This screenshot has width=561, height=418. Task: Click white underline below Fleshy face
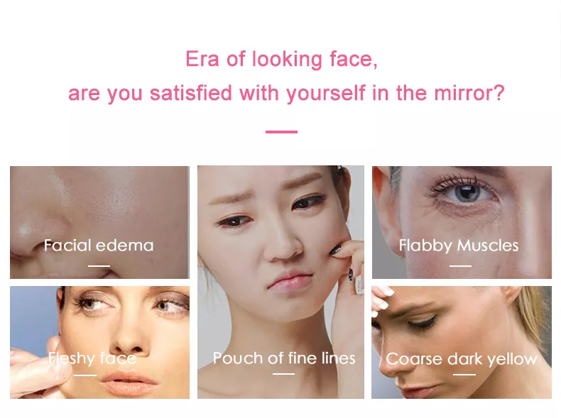click(x=85, y=375)
